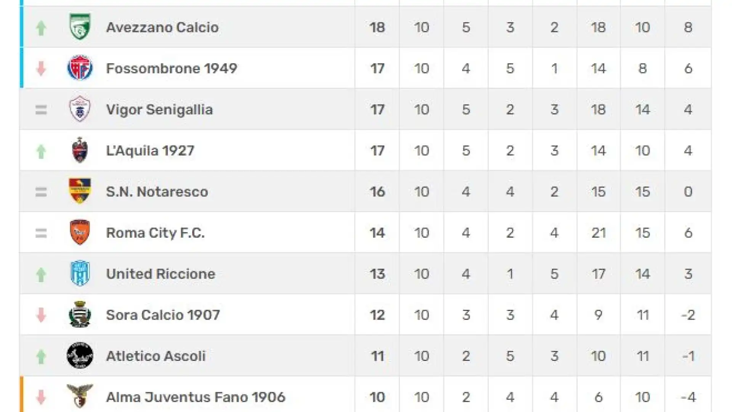Open Alma Juventus Fano 1906 team page
Viewport: 732px width, 412px height.
(196, 397)
